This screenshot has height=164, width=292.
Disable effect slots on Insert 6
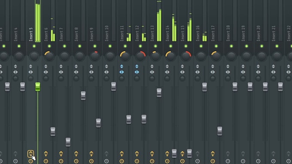[46, 154]
